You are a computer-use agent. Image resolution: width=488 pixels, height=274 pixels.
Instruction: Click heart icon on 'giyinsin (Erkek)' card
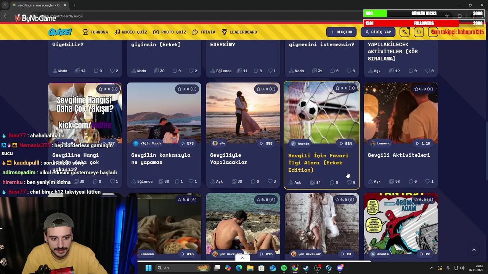191,71
